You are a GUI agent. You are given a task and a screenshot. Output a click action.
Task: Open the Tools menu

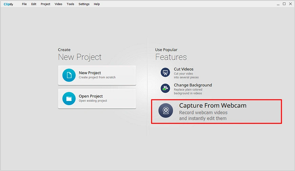[71, 4]
